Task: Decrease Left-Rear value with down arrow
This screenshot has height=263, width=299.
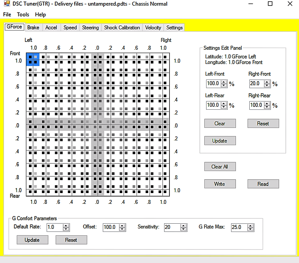Action: (x=224, y=107)
